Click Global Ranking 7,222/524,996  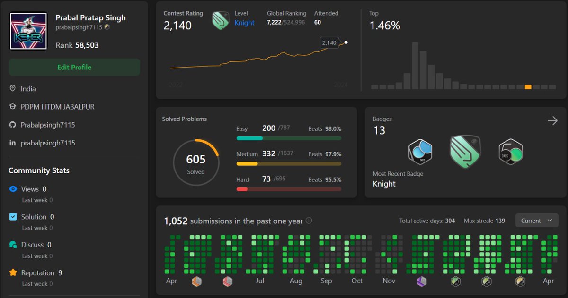(286, 22)
